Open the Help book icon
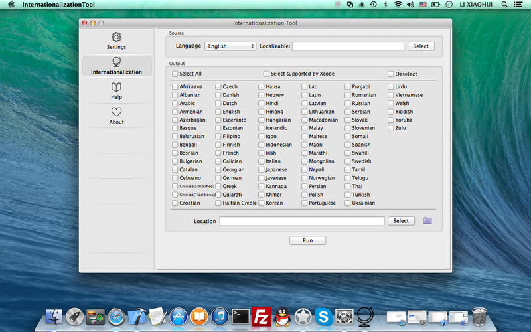Image resolution: width=531 pixels, height=332 pixels. click(116, 87)
